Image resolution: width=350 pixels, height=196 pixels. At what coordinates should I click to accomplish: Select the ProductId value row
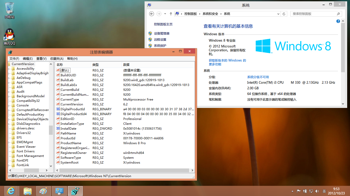[x=125, y=138]
